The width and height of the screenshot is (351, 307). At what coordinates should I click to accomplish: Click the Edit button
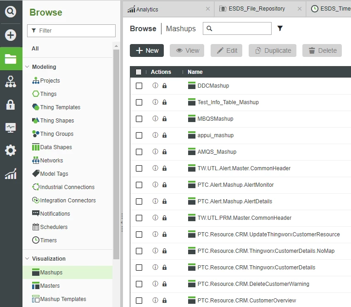tap(226, 50)
